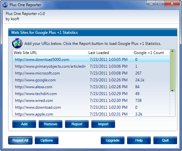Maximize the Plus One Reporter window
Image resolution: width=182 pixels, height=151 pixels.
click(x=160, y=4)
